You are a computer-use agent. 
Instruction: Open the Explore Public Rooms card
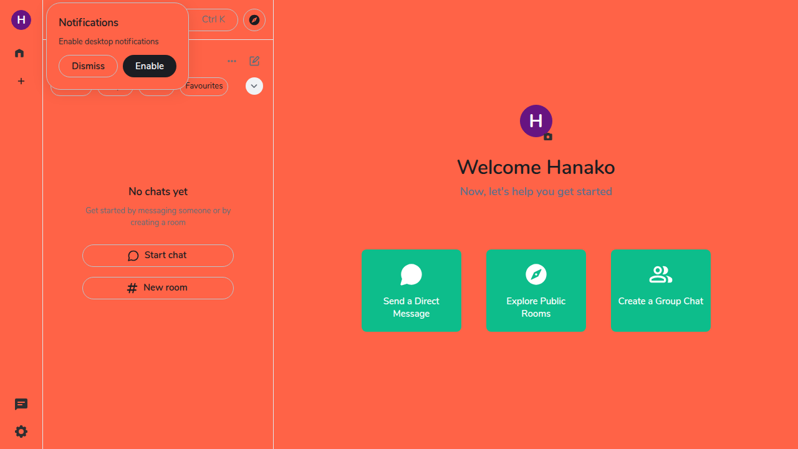[536, 291]
